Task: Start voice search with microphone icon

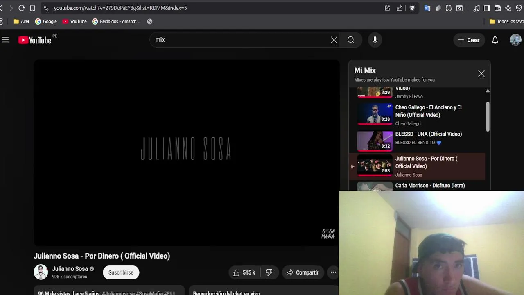Action: (375, 40)
